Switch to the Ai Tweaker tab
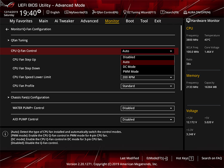This screenshot has height=168, width=224. click(x=64, y=21)
